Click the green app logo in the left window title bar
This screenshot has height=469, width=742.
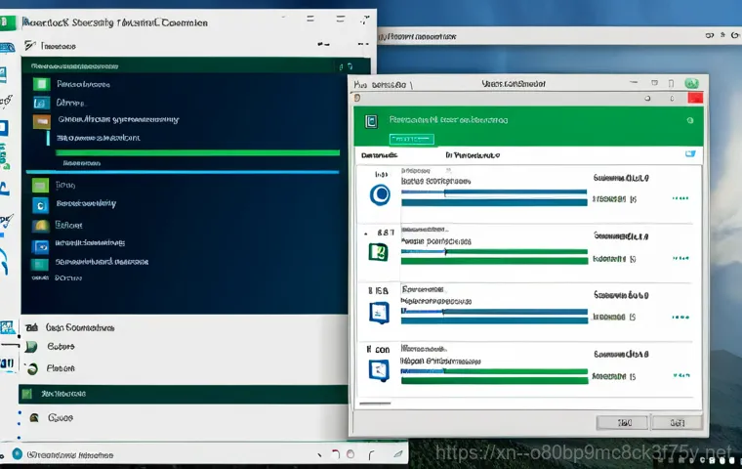pyautogui.click(x=7, y=22)
